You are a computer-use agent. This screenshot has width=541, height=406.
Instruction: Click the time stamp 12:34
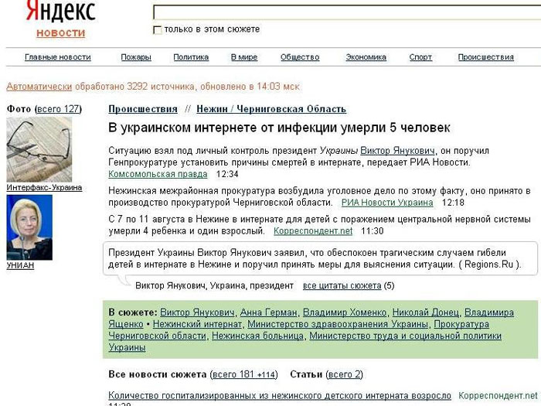[x=227, y=174]
